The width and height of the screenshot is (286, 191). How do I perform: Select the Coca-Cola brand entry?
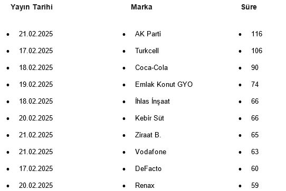(151, 68)
